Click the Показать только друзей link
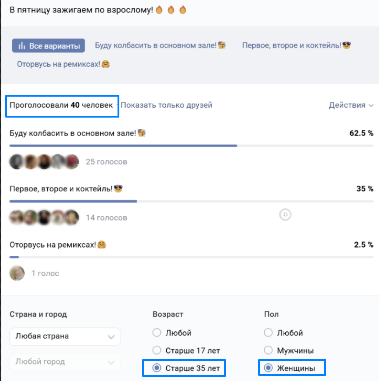The image size is (379, 381). 166,105
